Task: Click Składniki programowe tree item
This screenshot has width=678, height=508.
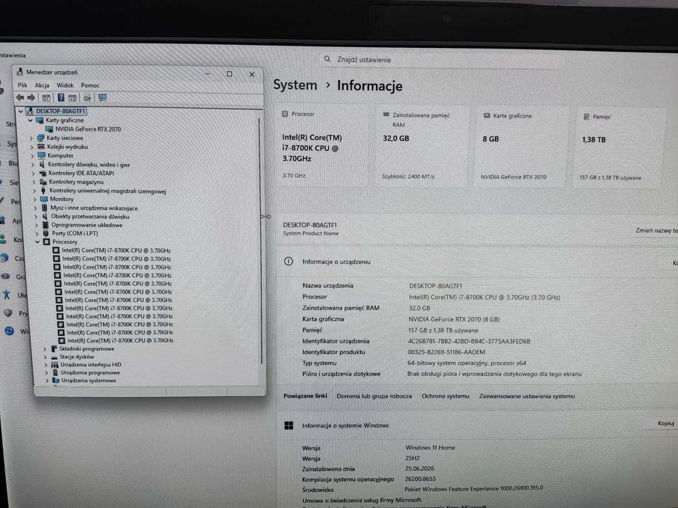Action: point(86,348)
